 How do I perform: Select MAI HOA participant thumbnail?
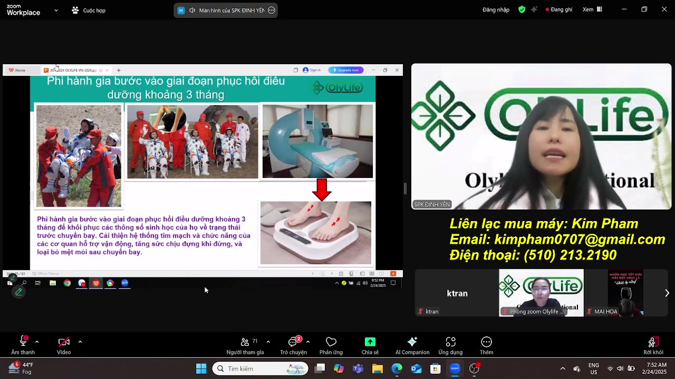coord(626,293)
